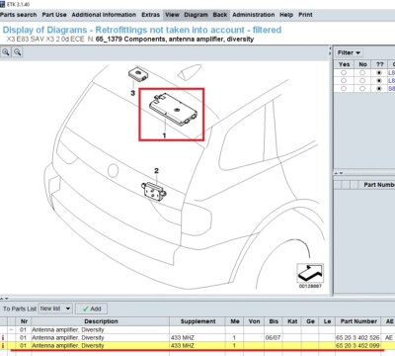Select part number 1 in the diagram
Image resolution: width=395 pixels, height=356 pixels.
164,135
